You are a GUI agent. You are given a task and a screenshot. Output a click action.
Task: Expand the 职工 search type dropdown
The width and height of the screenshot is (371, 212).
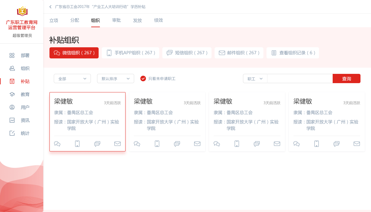pyautogui.click(x=255, y=78)
